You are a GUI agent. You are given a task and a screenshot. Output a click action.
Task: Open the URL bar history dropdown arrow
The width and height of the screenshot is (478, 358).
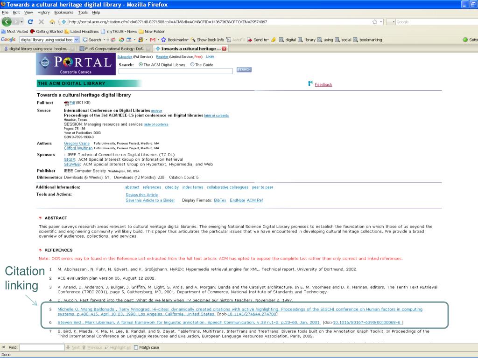(x=381, y=22)
